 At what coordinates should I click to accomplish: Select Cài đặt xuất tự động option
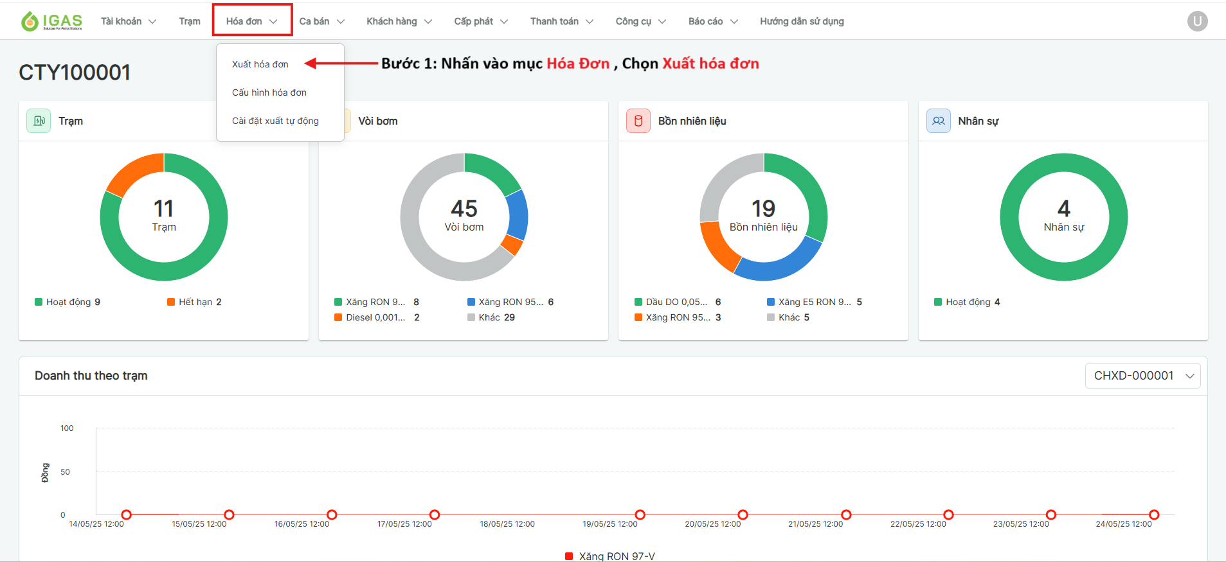pyautogui.click(x=275, y=121)
